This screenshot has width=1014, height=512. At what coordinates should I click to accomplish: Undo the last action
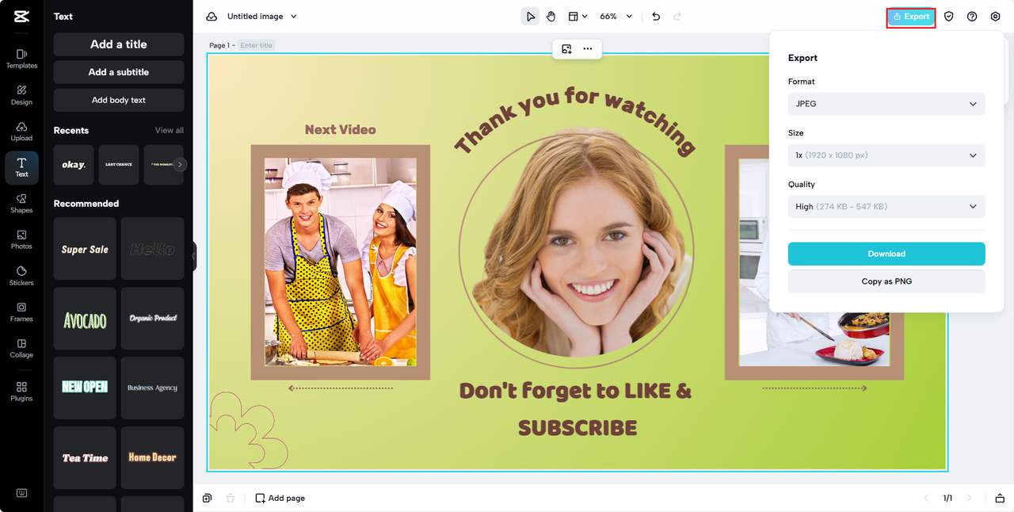click(656, 17)
